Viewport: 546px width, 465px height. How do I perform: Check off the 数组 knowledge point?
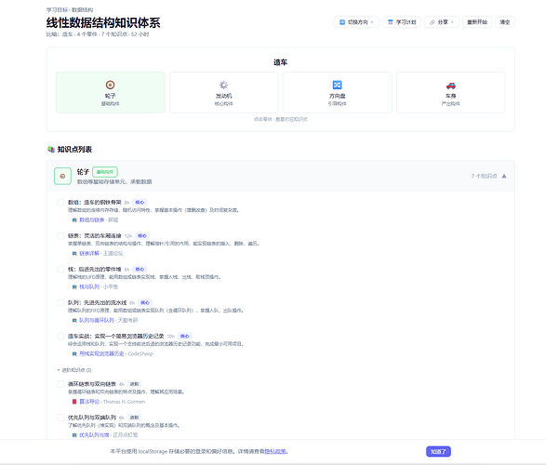[60, 202]
